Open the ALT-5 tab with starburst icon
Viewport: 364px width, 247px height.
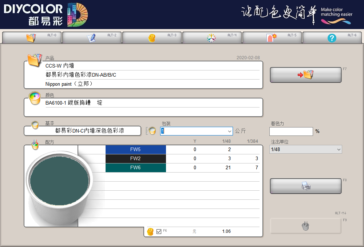272,38
